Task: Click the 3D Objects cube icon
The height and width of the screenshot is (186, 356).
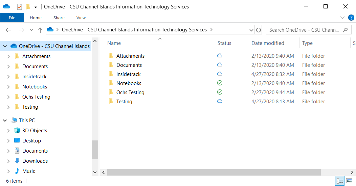Action: (x=17, y=130)
